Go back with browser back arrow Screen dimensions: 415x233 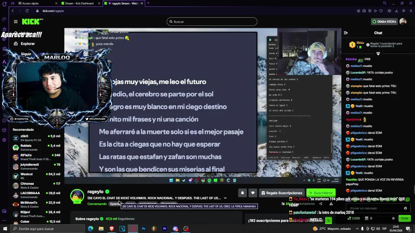pyautogui.click(x=13, y=11)
